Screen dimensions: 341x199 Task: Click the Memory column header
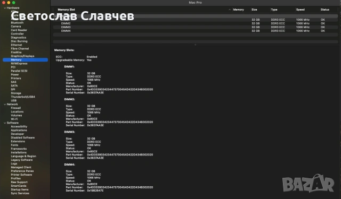(238, 10)
